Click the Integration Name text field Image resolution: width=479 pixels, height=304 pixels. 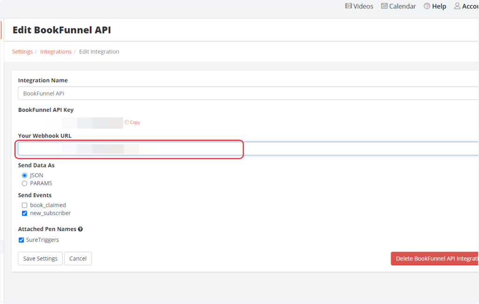click(x=248, y=94)
